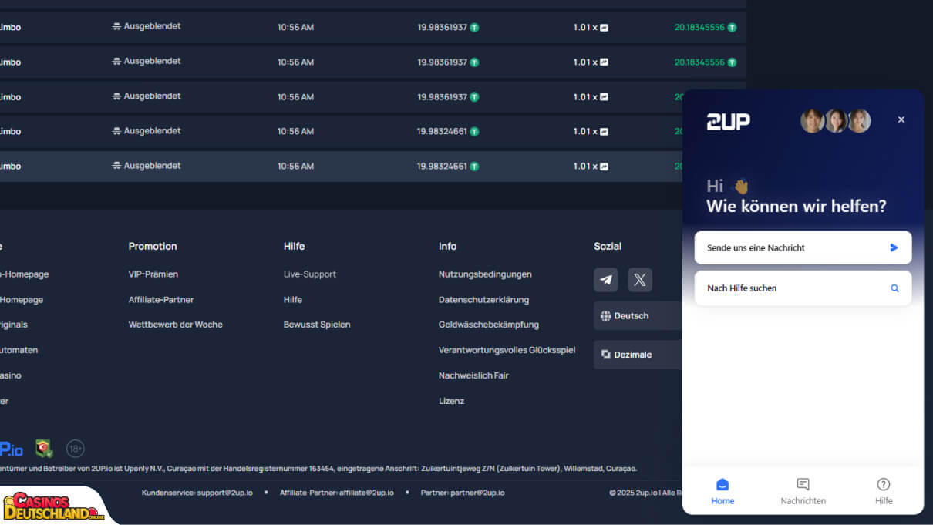Close the 2UP chat widget
This screenshot has width=933, height=525.
tap(901, 119)
